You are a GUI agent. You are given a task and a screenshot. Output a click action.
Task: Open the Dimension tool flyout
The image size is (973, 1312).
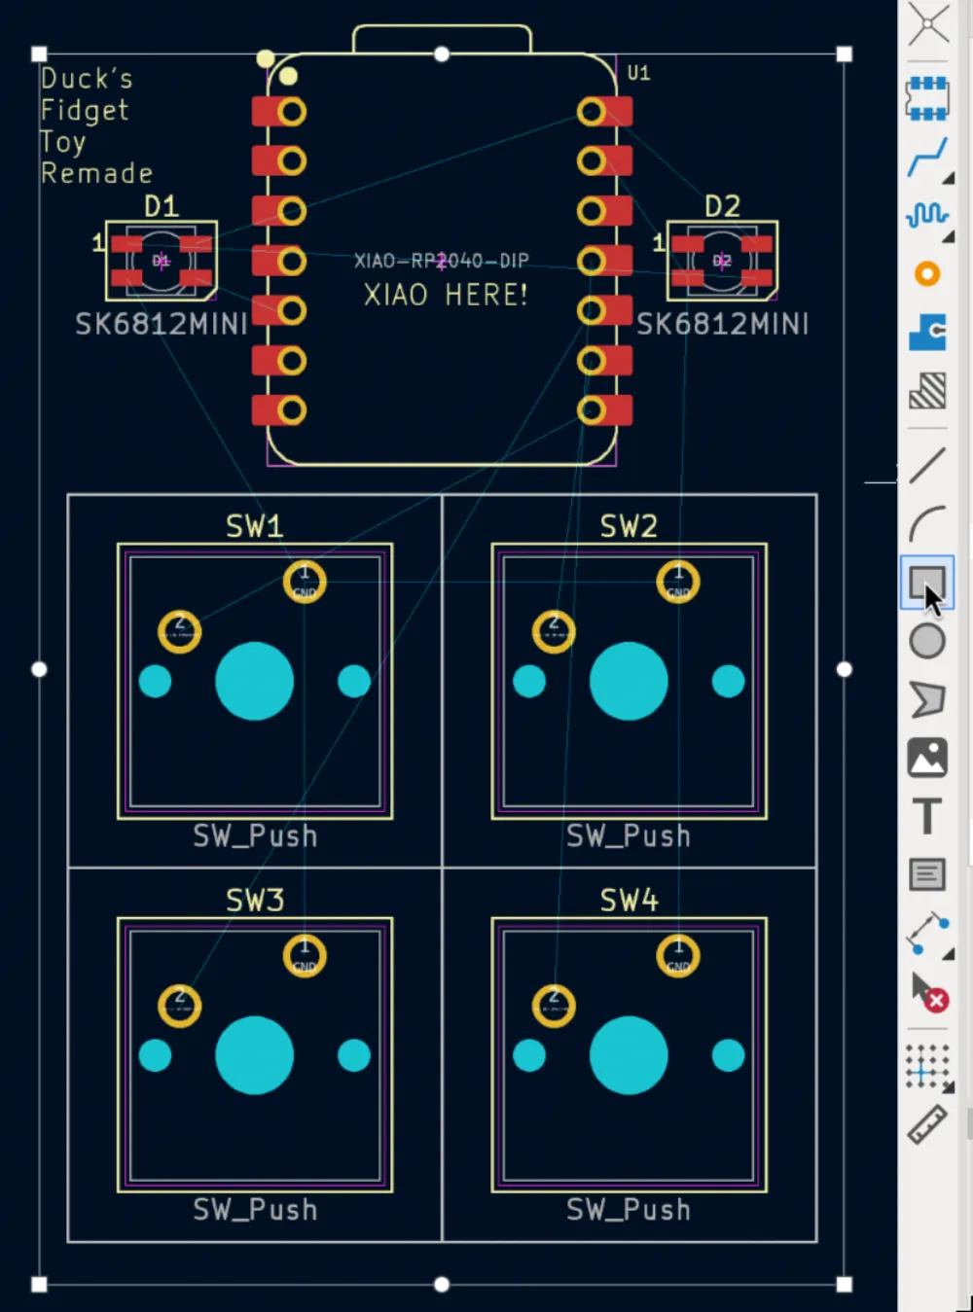927,933
